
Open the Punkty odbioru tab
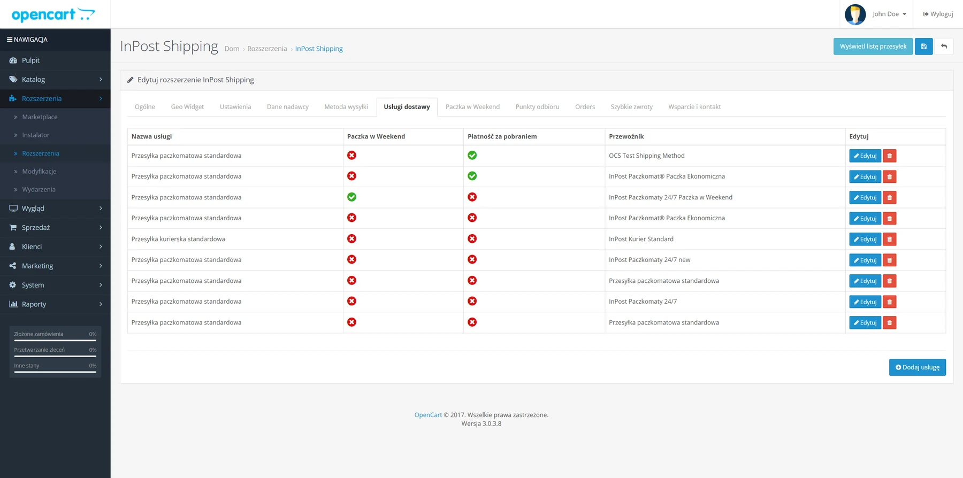537,107
